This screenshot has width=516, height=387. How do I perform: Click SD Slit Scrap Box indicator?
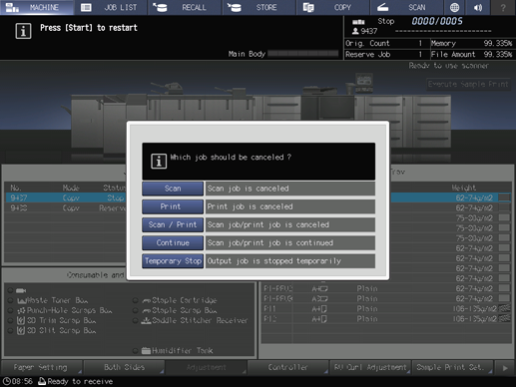coord(10,331)
